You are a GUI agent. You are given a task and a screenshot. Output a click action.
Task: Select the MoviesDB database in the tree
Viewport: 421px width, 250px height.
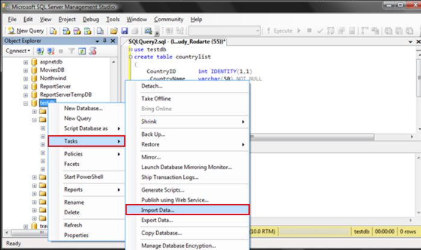52,70
